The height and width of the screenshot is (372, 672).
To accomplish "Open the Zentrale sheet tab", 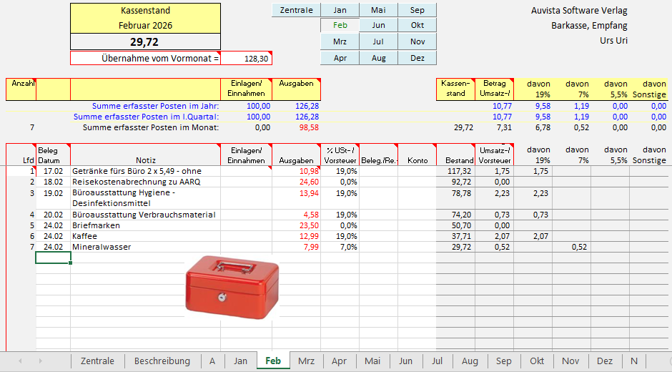I will coord(97,361).
